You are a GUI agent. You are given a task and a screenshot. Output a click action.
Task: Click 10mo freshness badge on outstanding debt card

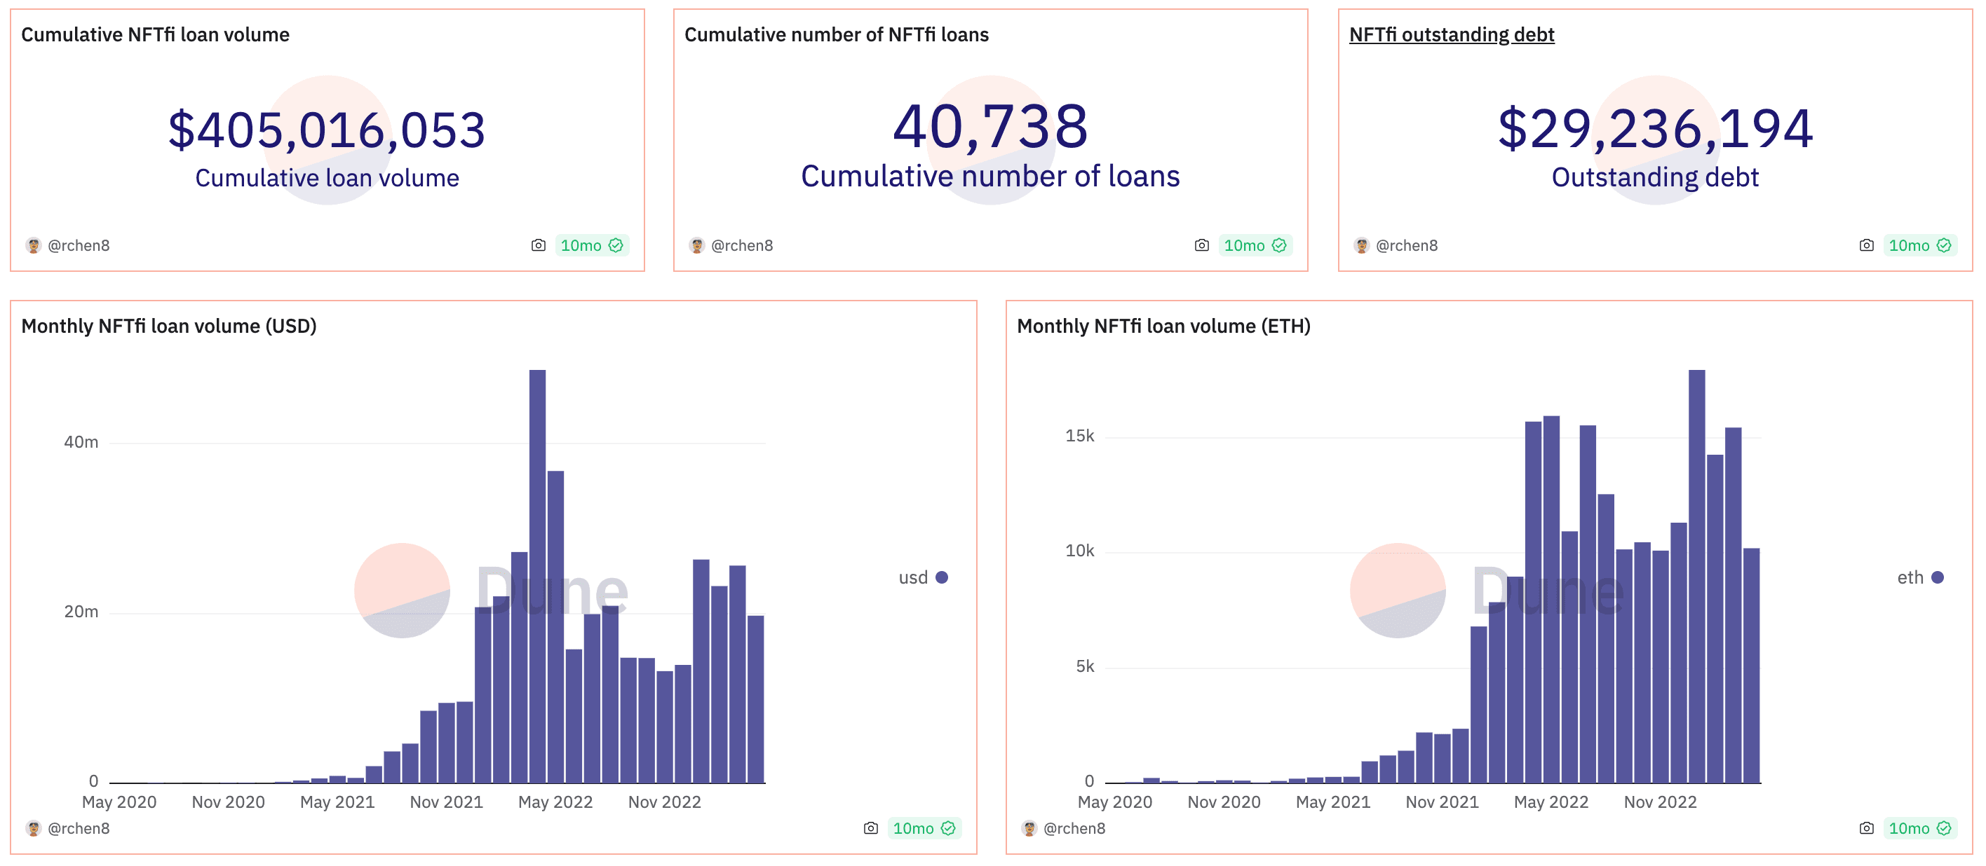[1919, 245]
